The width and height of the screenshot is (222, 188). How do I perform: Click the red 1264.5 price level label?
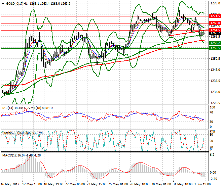click(x=215, y=30)
